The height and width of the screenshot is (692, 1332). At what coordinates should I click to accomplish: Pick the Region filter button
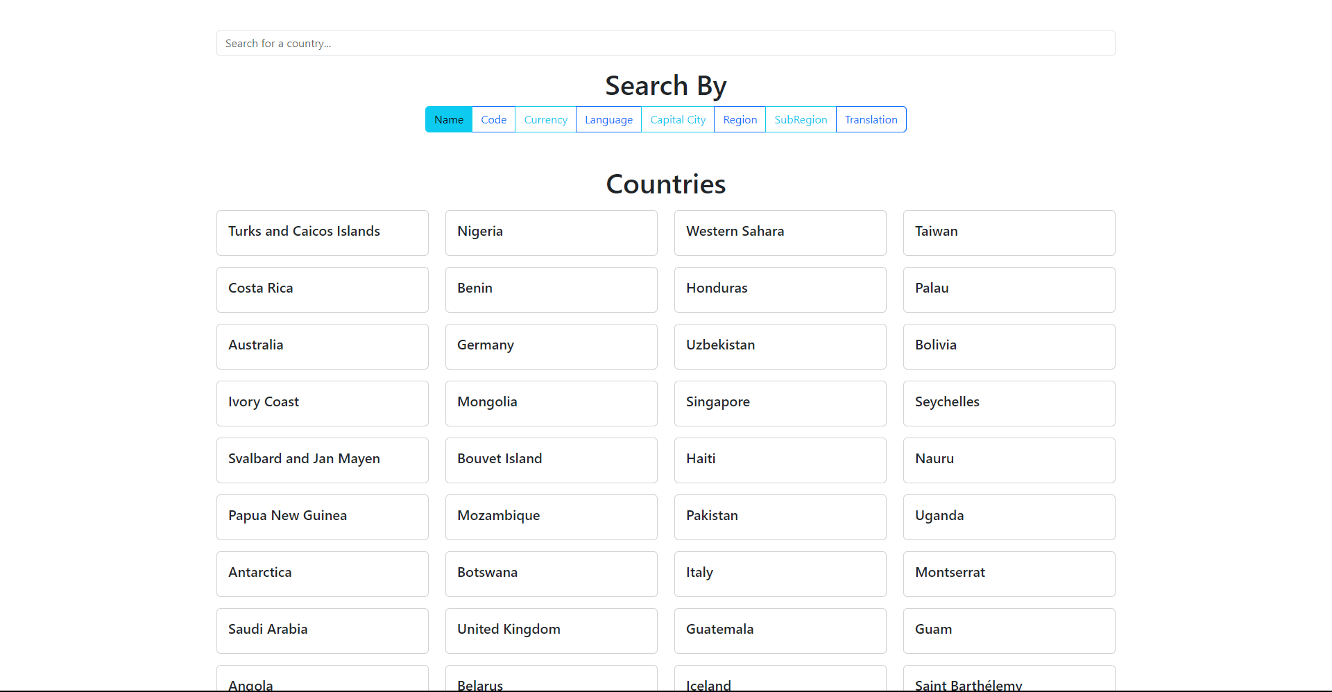(x=740, y=119)
